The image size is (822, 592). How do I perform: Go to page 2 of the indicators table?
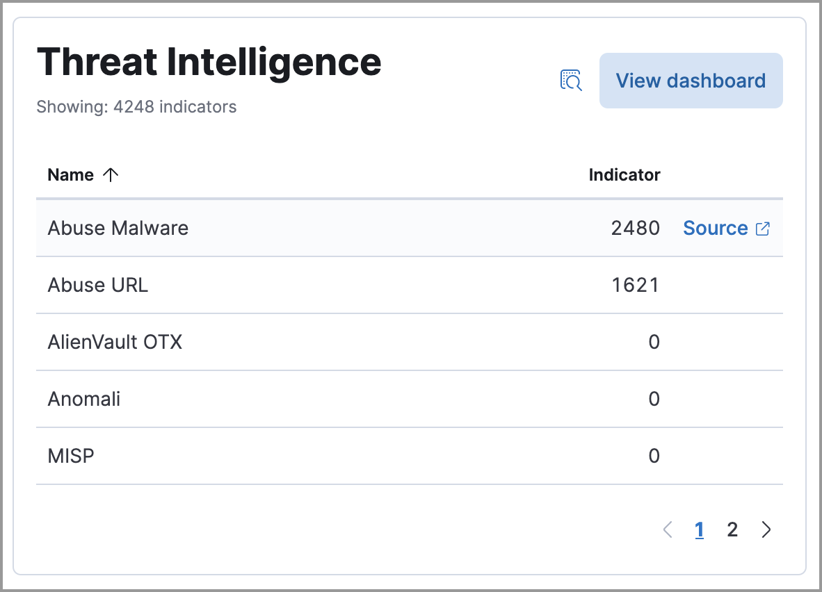point(732,529)
